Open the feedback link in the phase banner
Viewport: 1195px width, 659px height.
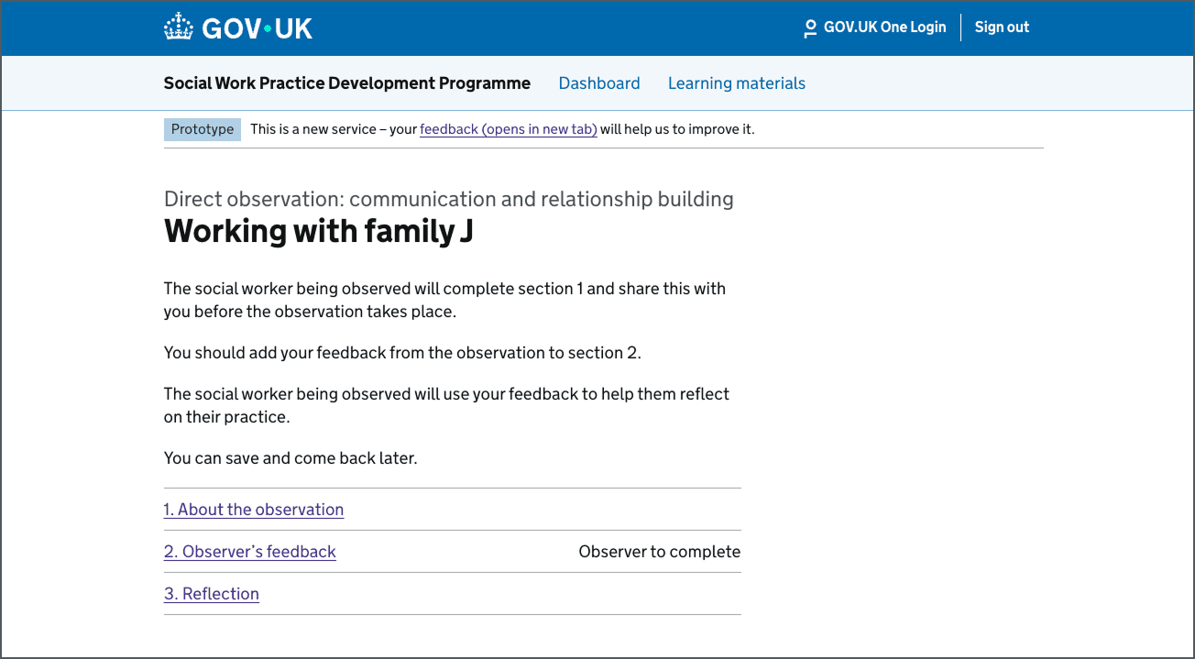pyautogui.click(x=508, y=129)
